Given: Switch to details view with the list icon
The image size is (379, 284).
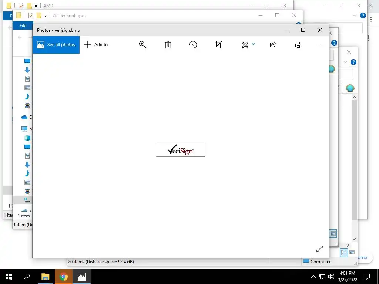Looking at the screenshot, I should coord(344,253).
